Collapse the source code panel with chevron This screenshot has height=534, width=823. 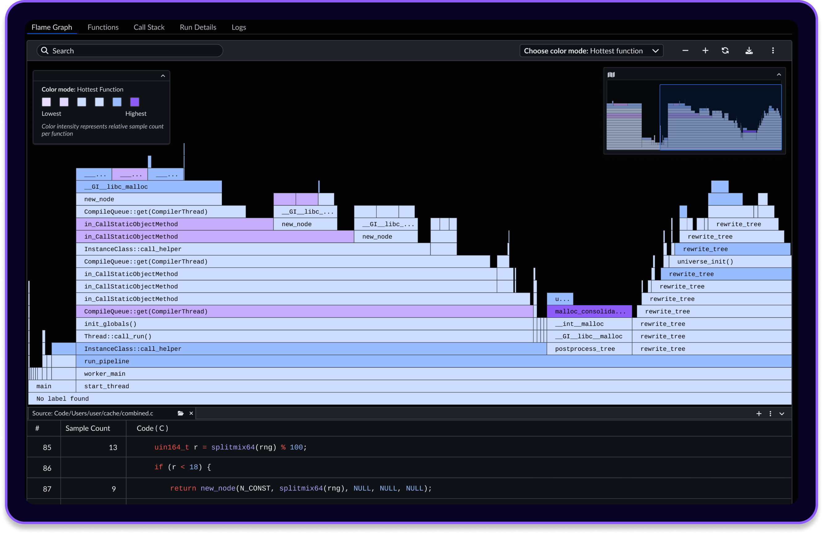[782, 413]
